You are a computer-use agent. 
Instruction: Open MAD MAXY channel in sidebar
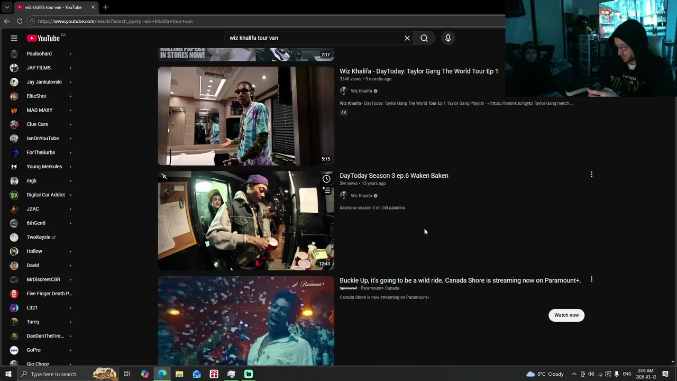(x=41, y=110)
